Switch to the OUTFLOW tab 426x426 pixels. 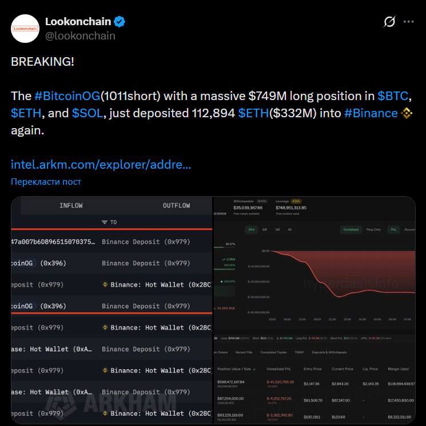(176, 205)
